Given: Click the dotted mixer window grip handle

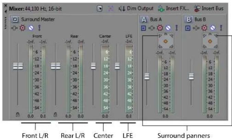Looking at the screenshot, I should [x=5, y=23].
